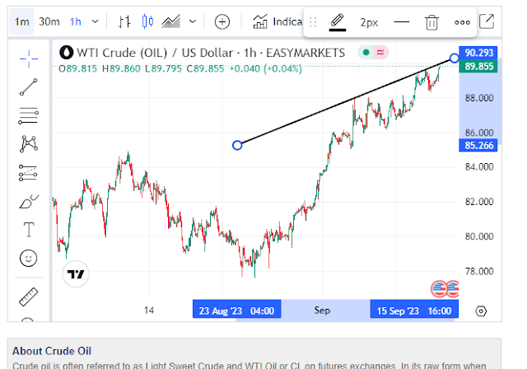Switch to bars chart style
The width and height of the screenshot is (527, 369).
click(124, 22)
